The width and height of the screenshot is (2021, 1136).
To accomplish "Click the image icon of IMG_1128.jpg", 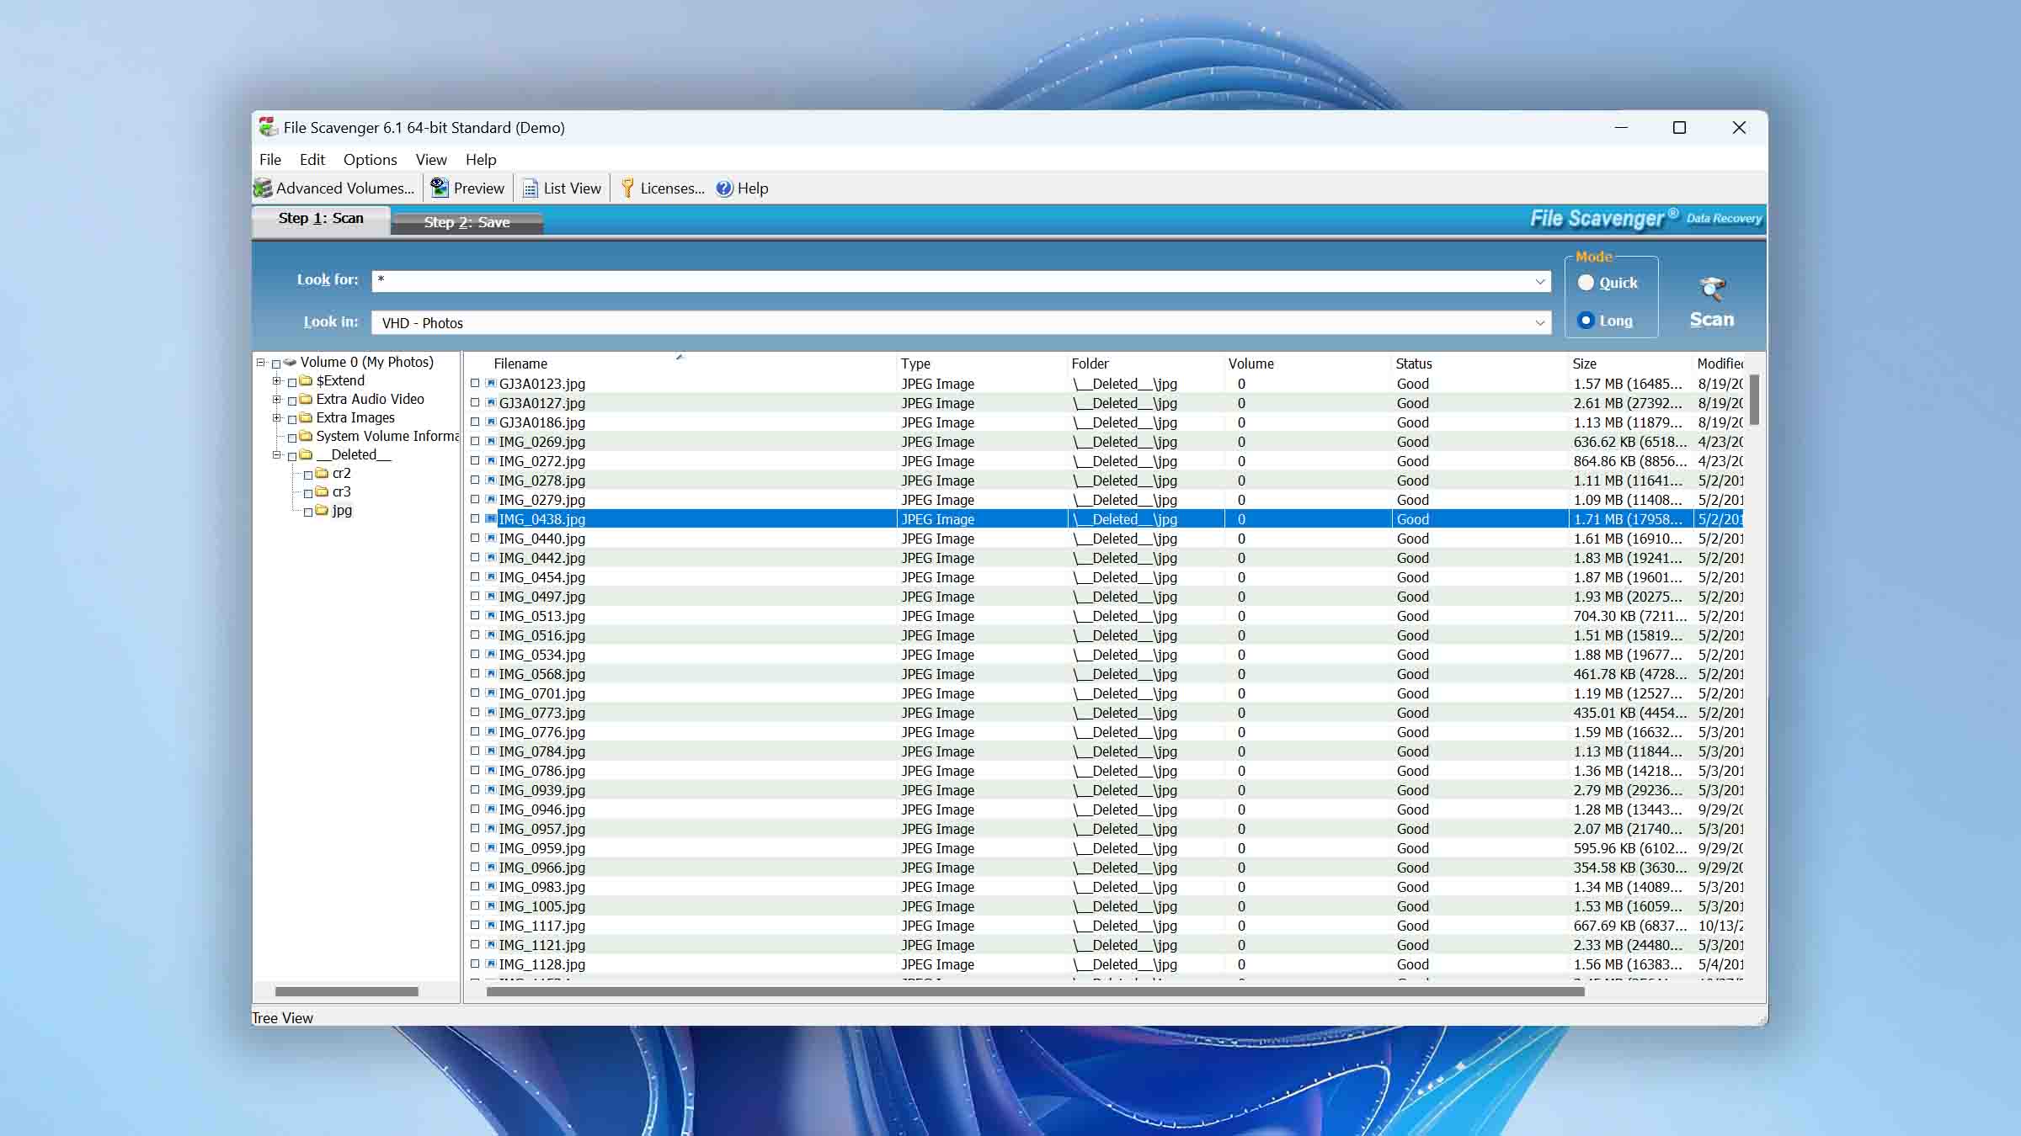I will click(491, 964).
